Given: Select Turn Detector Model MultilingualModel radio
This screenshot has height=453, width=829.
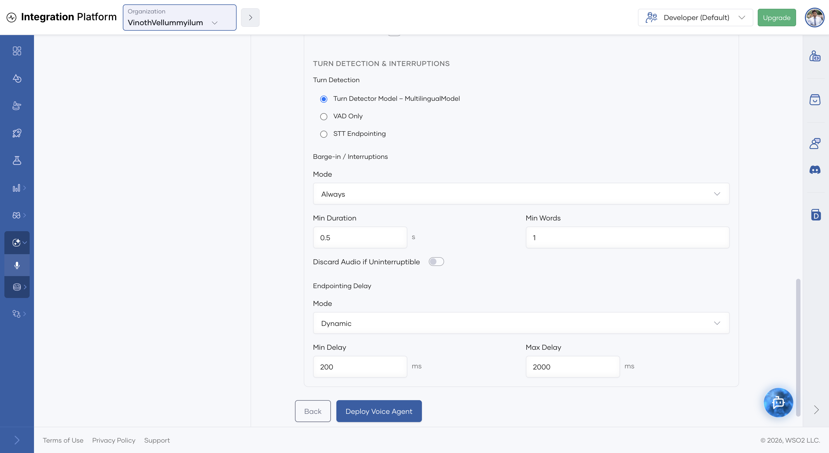Looking at the screenshot, I should 323,99.
